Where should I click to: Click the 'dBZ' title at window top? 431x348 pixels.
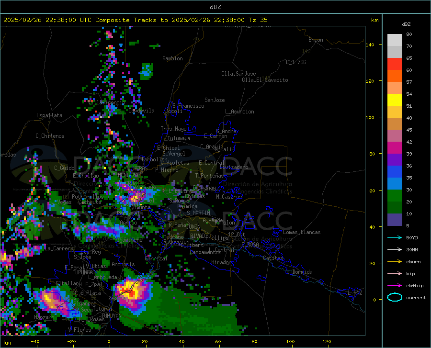pos(215,7)
